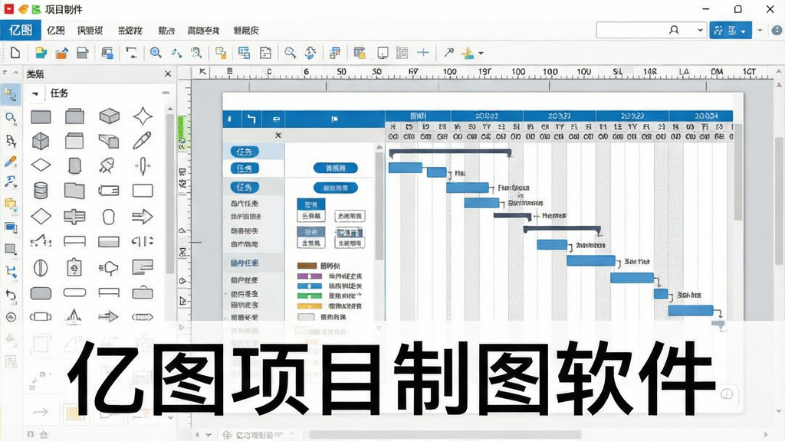Click the shape library vertical scrollbar
The width and height of the screenshot is (785, 441).
pyautogui.click(x=170, y=195)
